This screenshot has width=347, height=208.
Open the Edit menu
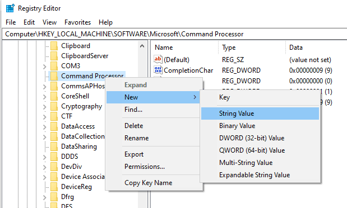pyautogui.click(x=29, y=22)
